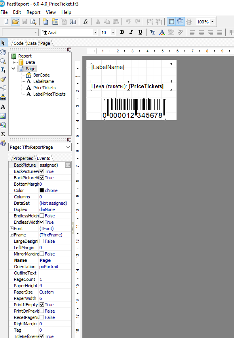Select the [LabelName] text object
The width and height of the screenshot is (234, 338).
click(108, 67)
